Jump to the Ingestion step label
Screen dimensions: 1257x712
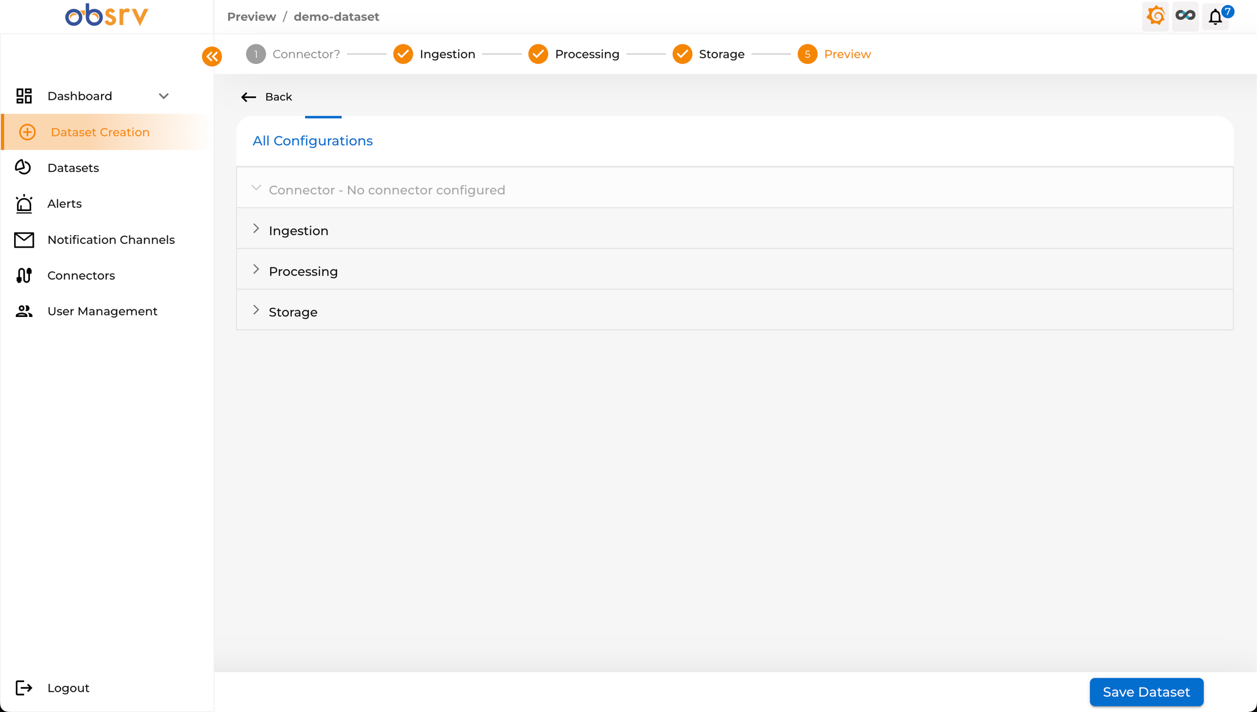tap(447, 54)
